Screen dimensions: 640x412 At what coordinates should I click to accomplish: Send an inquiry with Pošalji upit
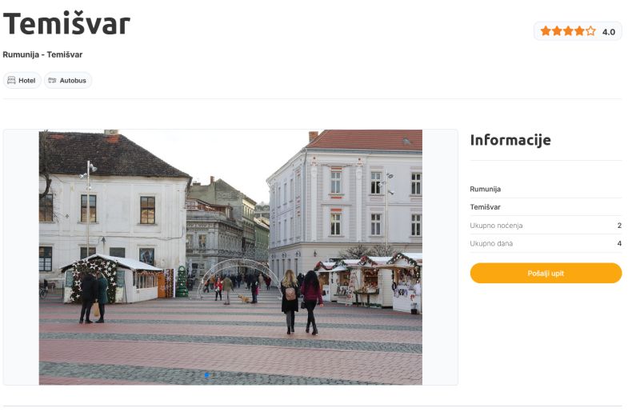tap(546, 273)
